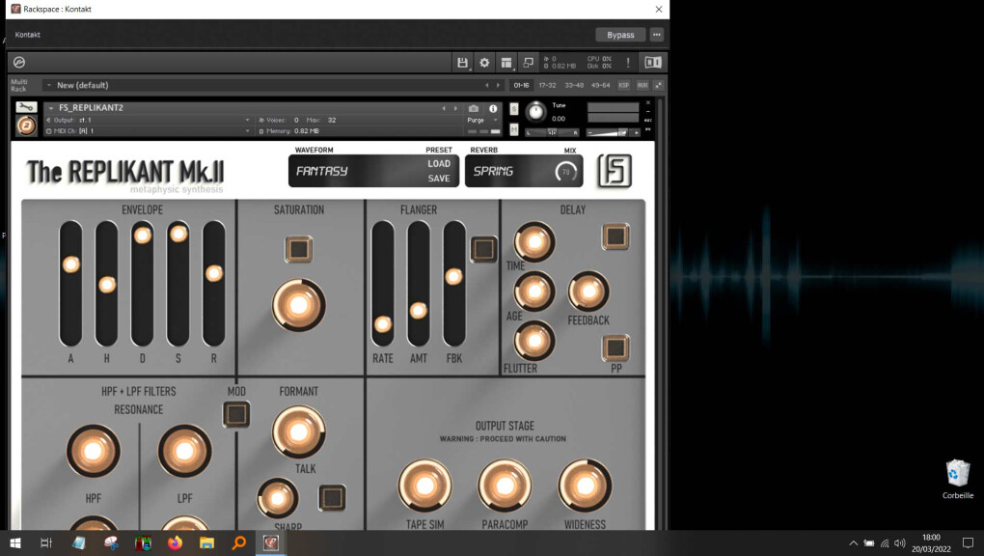This screenshot has height=556, width=984.
Task: Switch to the 33-48 rack page tab
Action: coord(574,85)
